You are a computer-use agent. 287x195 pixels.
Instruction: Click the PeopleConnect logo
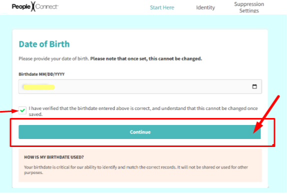coord(35,6)
